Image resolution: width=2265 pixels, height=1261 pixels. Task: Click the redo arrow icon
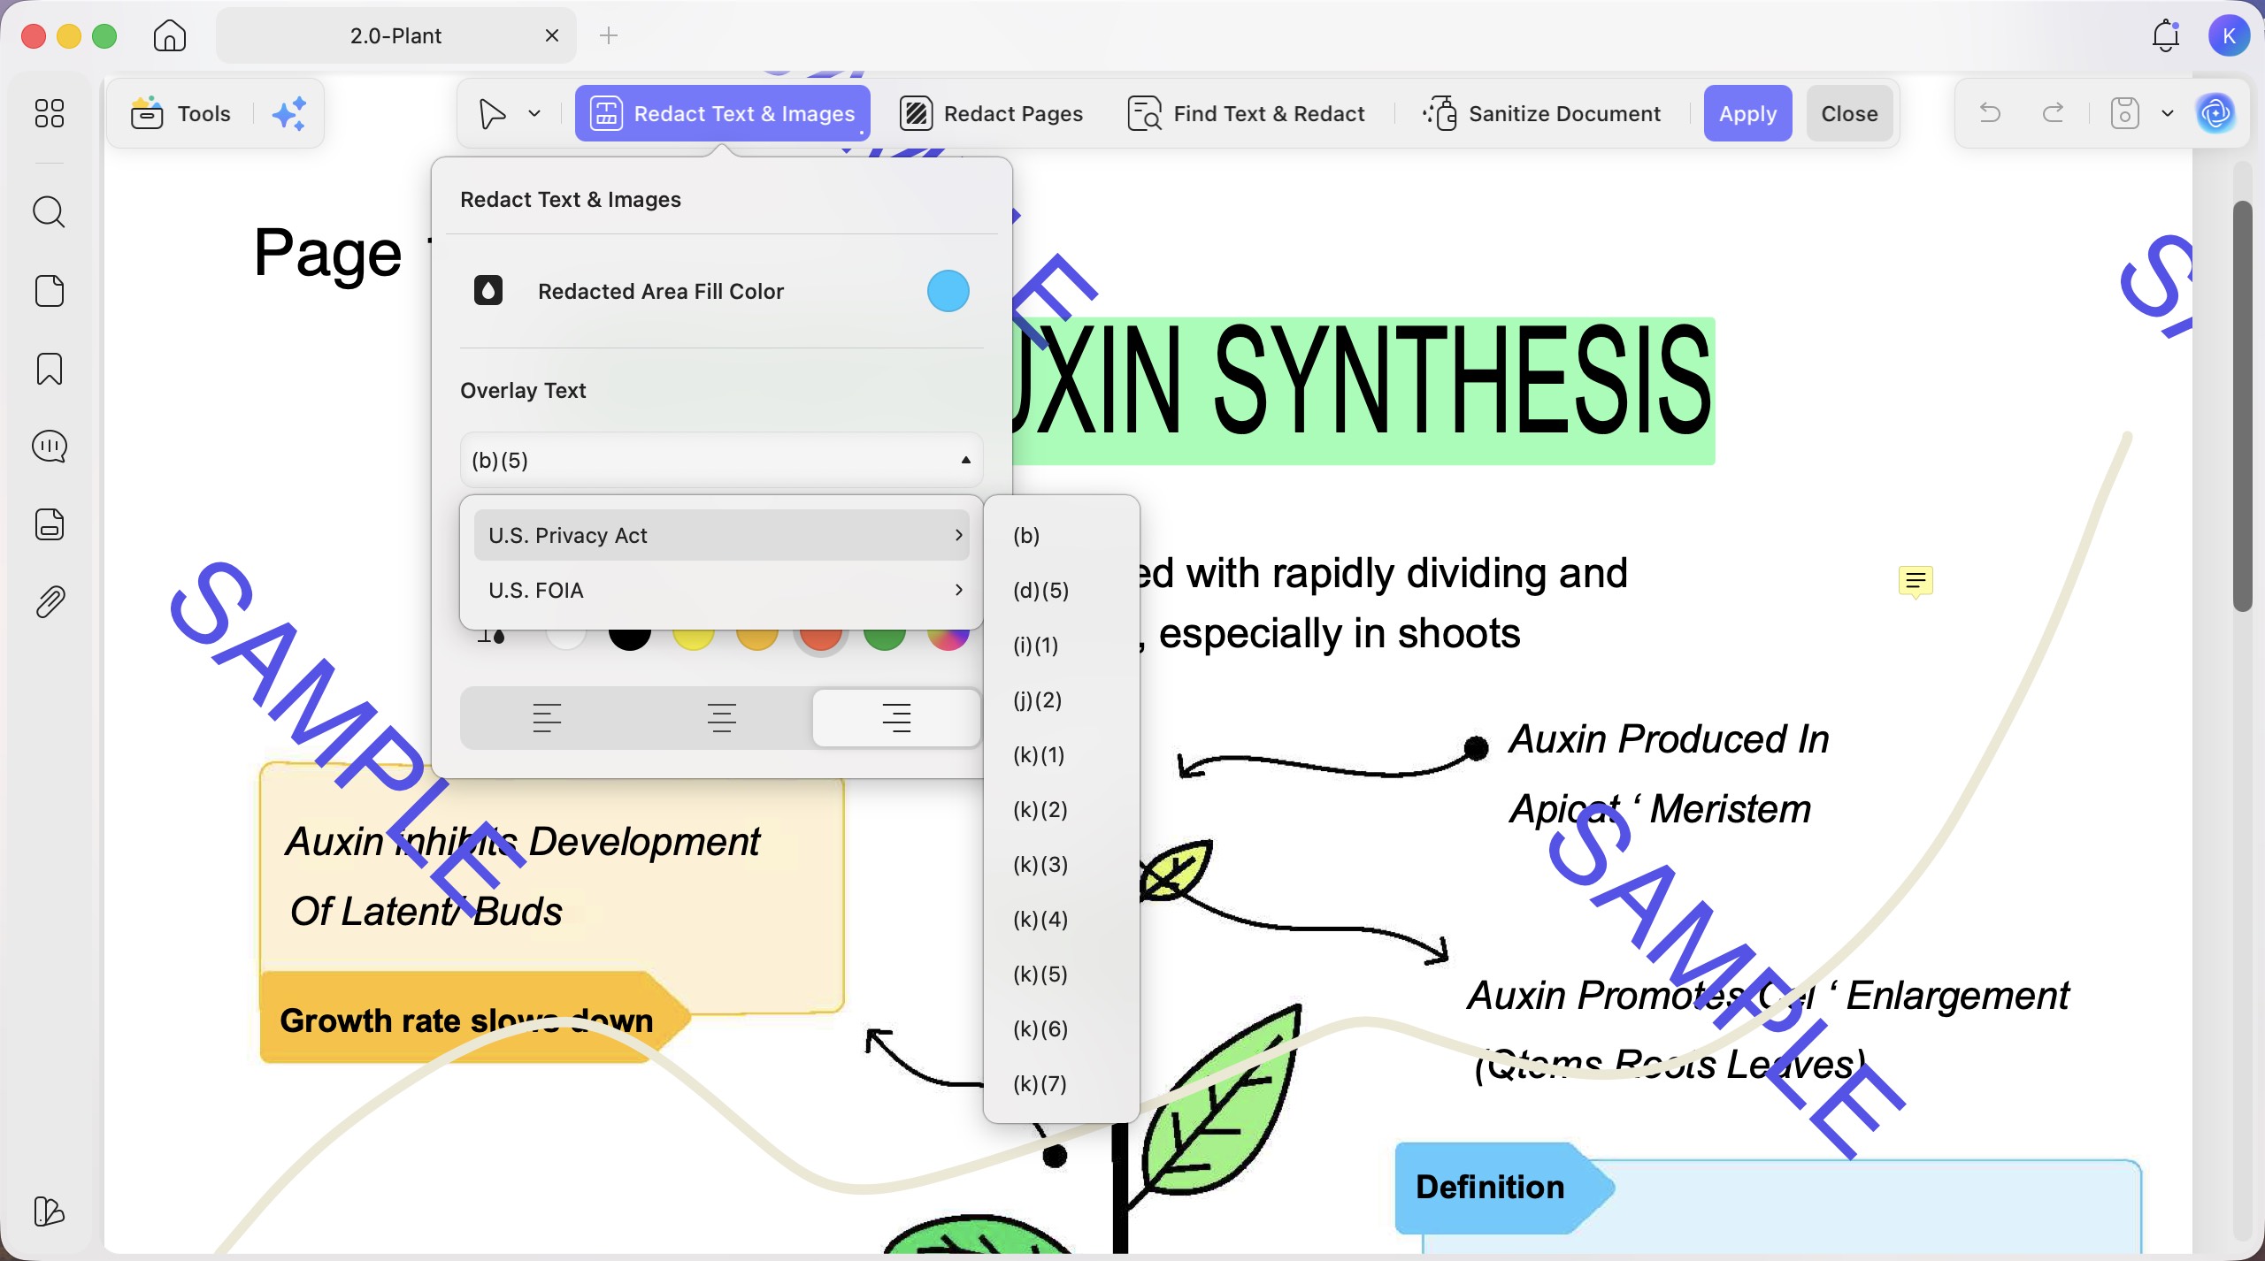tap(2054, 113)
